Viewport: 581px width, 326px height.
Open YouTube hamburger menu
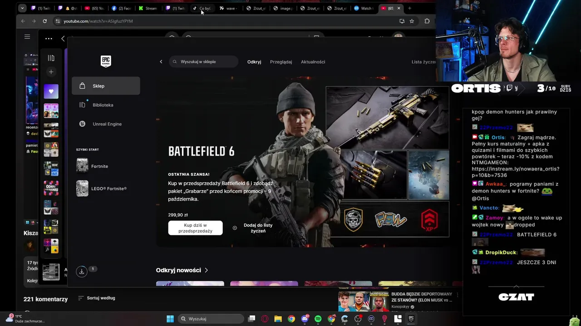point(27,37)
